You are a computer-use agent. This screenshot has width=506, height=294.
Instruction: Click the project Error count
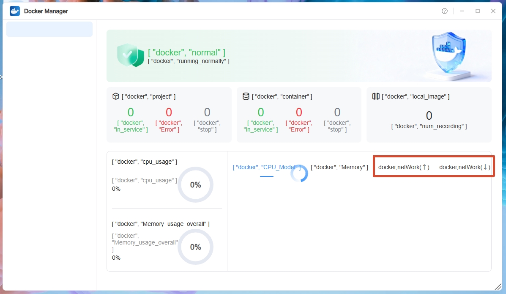click(169, 112)
